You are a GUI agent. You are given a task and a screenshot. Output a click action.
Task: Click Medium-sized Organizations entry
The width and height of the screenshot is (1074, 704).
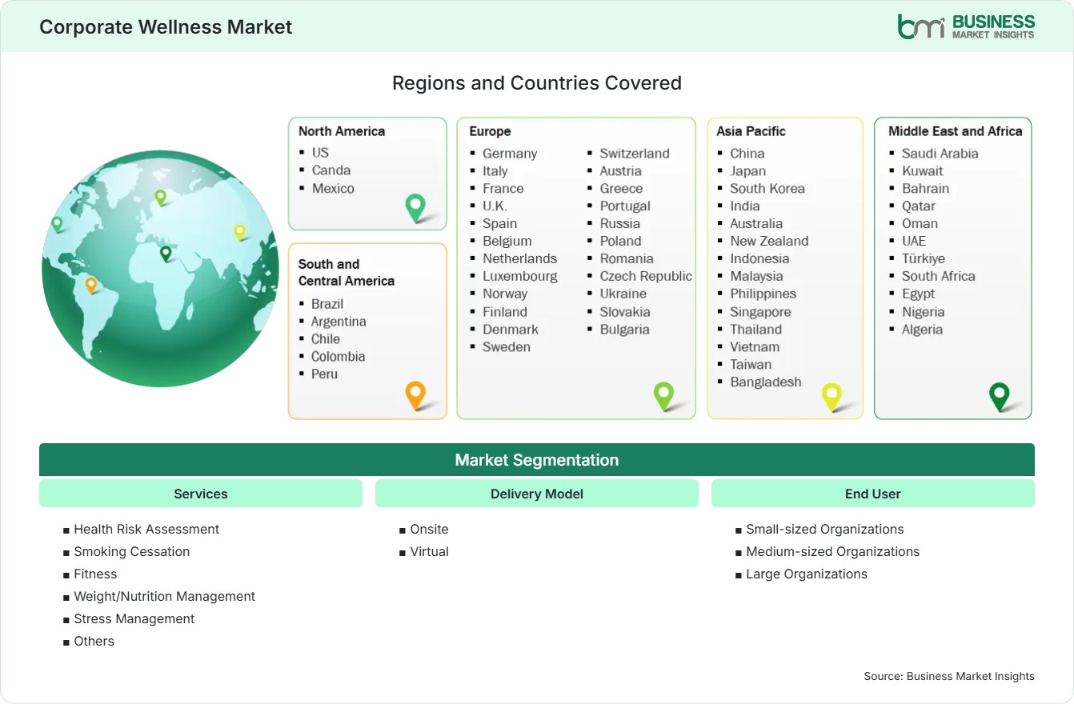[x=833, y=551]
